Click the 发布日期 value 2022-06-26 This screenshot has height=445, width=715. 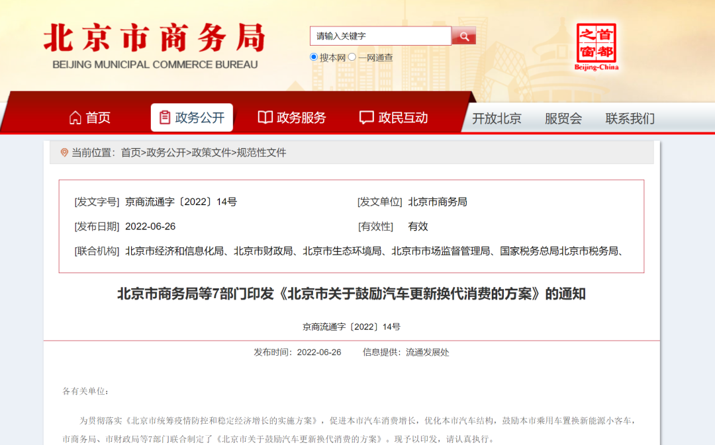coord(150,226)
